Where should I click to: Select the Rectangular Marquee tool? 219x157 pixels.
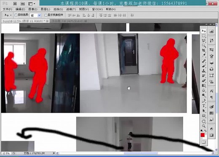(x=203, y=36)
